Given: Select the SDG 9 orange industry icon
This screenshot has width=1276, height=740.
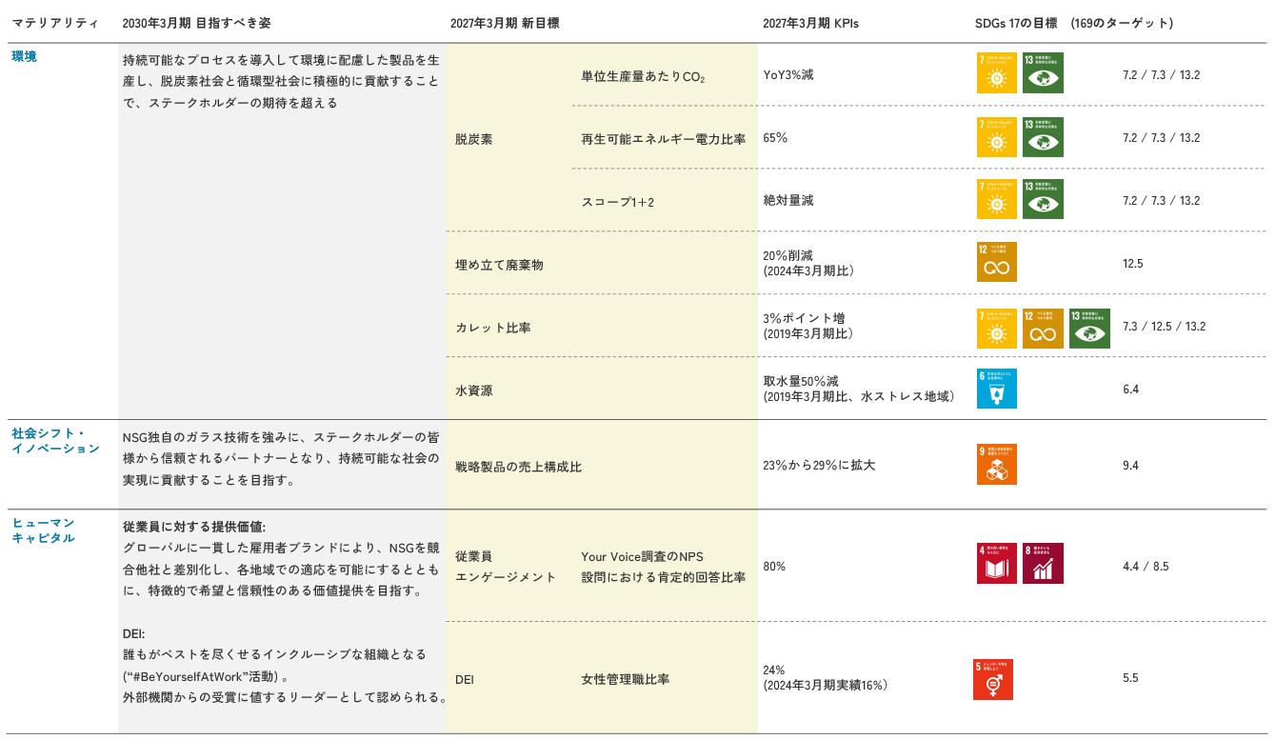Looking at the screenshot, I should click(997, 465).
